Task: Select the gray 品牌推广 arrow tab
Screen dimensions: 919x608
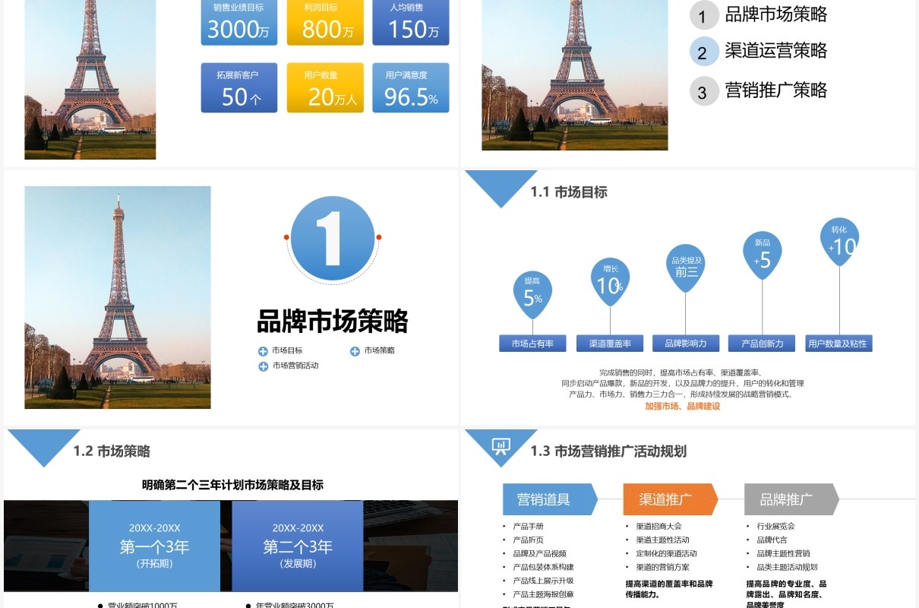Action: coord(791,499)
